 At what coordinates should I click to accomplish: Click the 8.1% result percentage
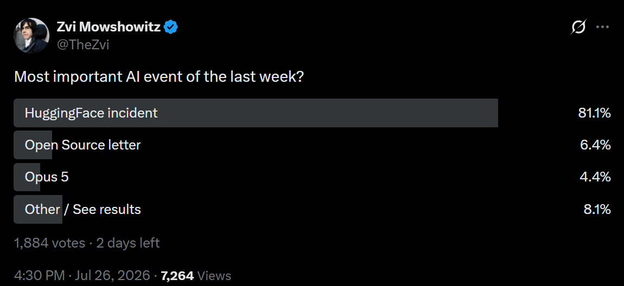pos(597,209)
